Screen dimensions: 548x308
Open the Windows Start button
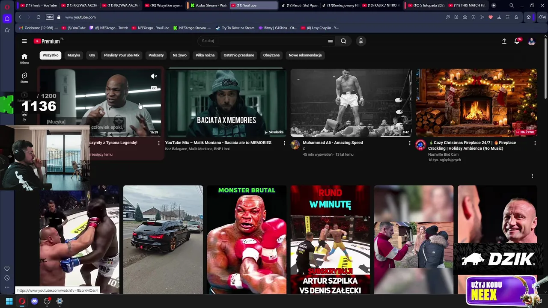point(9,301)
